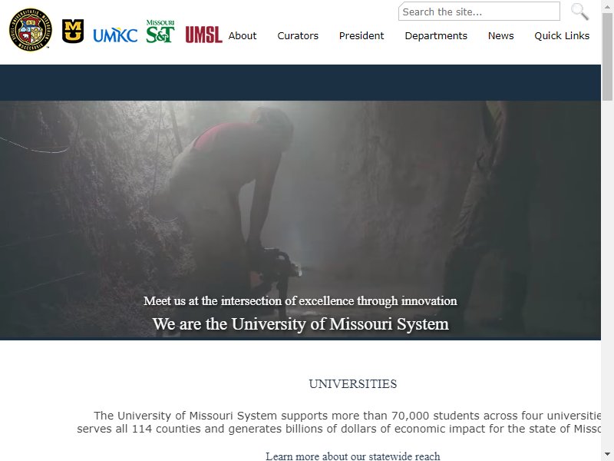Screen dimensions: 614x461
Task: Follow Learn more about our statewide reach
Action: (x=352, y=456)
